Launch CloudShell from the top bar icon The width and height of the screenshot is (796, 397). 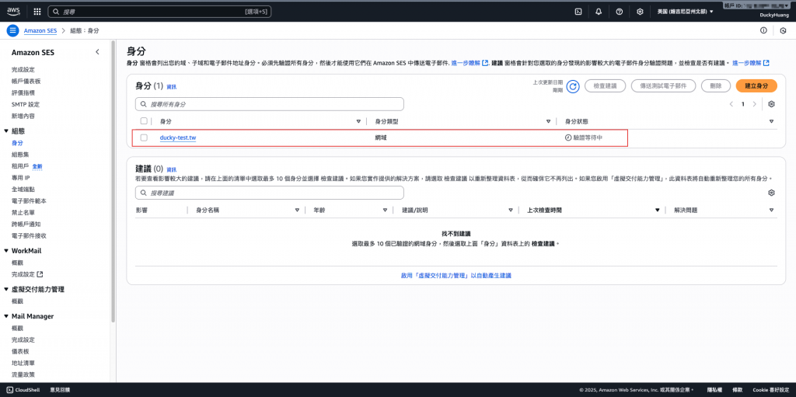click(x=578, y=11)
